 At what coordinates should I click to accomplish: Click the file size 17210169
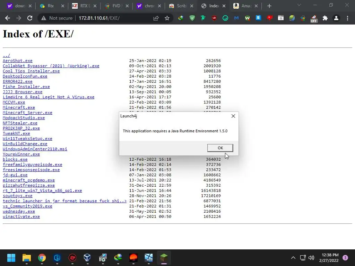(x=211, y=196)
